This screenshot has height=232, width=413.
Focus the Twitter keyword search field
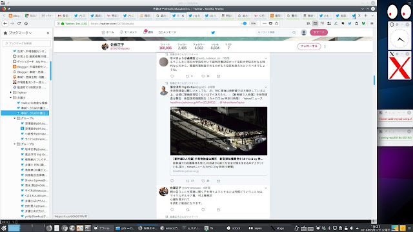(276, 32)
